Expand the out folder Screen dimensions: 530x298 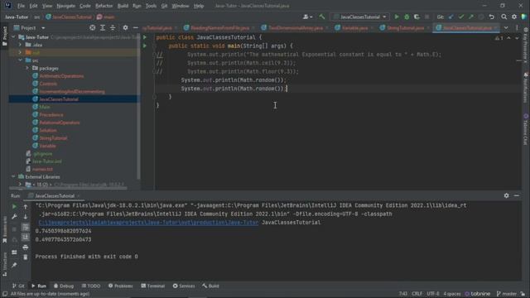[20, 52]
